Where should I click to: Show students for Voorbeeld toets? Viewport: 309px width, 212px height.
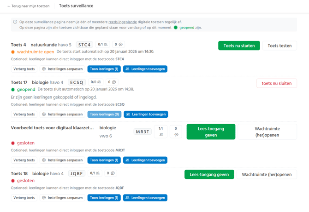[x=104, y=160]
